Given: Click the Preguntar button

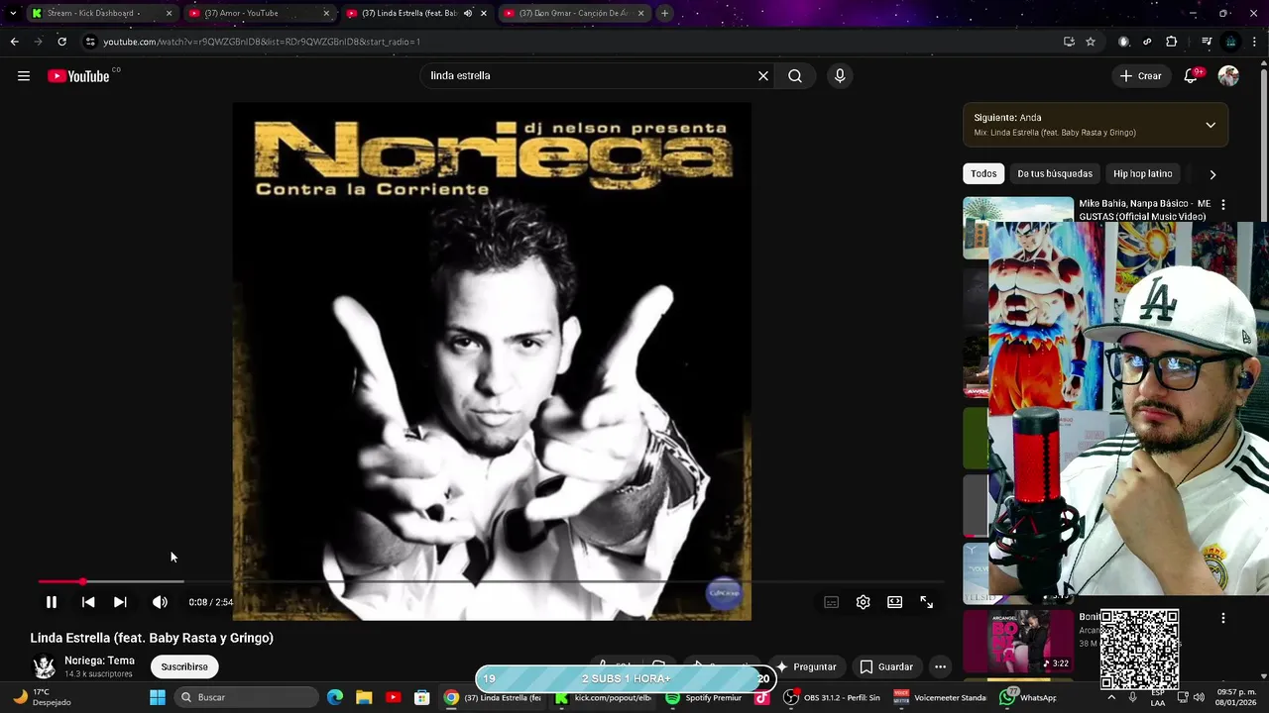Looking at the screenshot, I should [x=806, y=666].
